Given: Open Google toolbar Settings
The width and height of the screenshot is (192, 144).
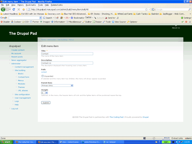Looking at the screenshot, I should [x=186, y=18].
